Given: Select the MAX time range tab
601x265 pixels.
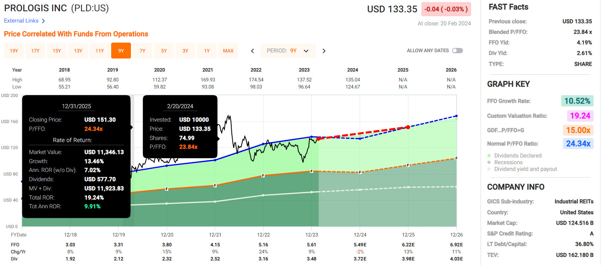Looking at the screenshot, I should coord(228,51).
